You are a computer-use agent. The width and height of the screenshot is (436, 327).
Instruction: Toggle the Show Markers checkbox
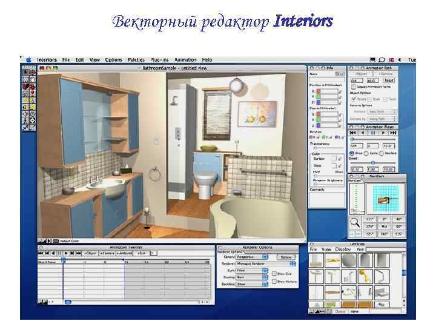click(x=274, y=282)
